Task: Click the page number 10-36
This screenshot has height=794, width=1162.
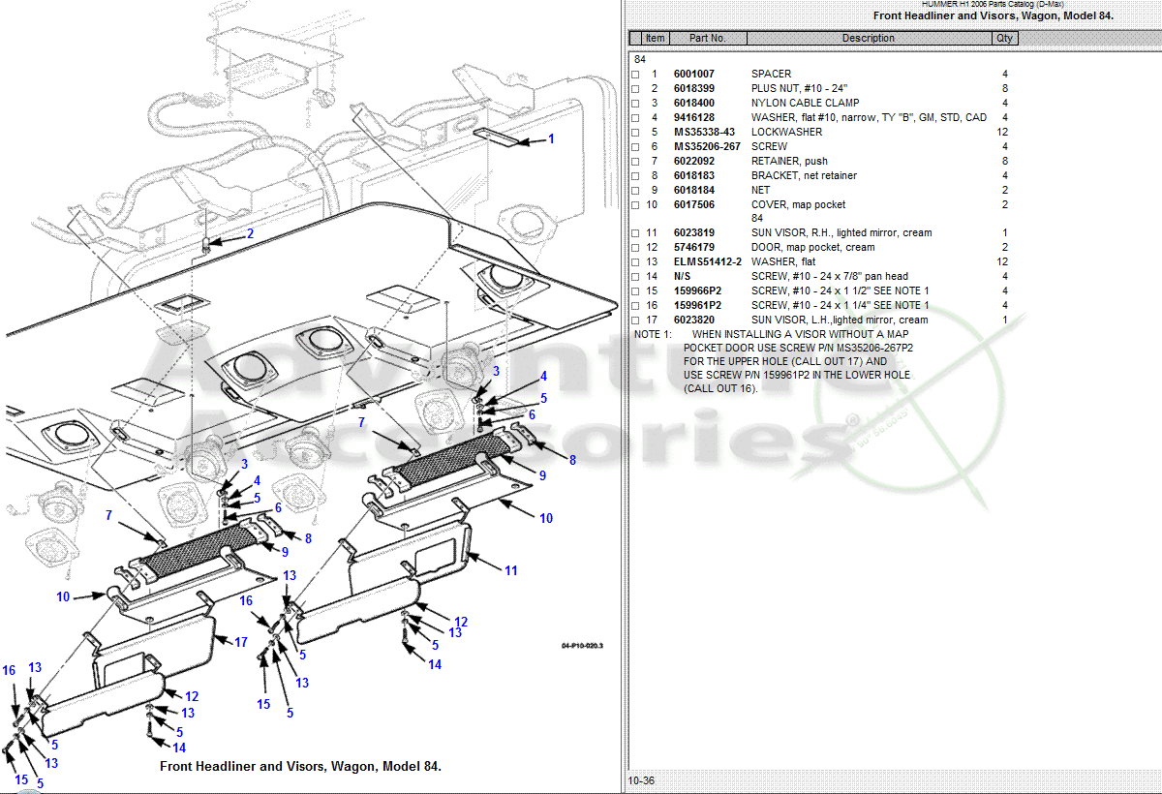Action: coord(640,780)
